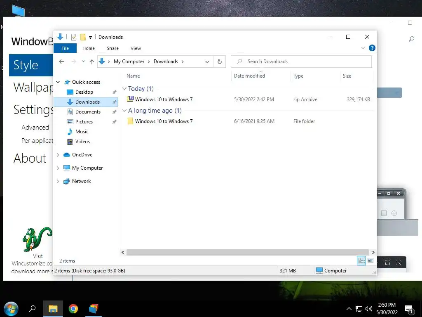Click the Properties icon in the quick access toolbar

[73, 37]
